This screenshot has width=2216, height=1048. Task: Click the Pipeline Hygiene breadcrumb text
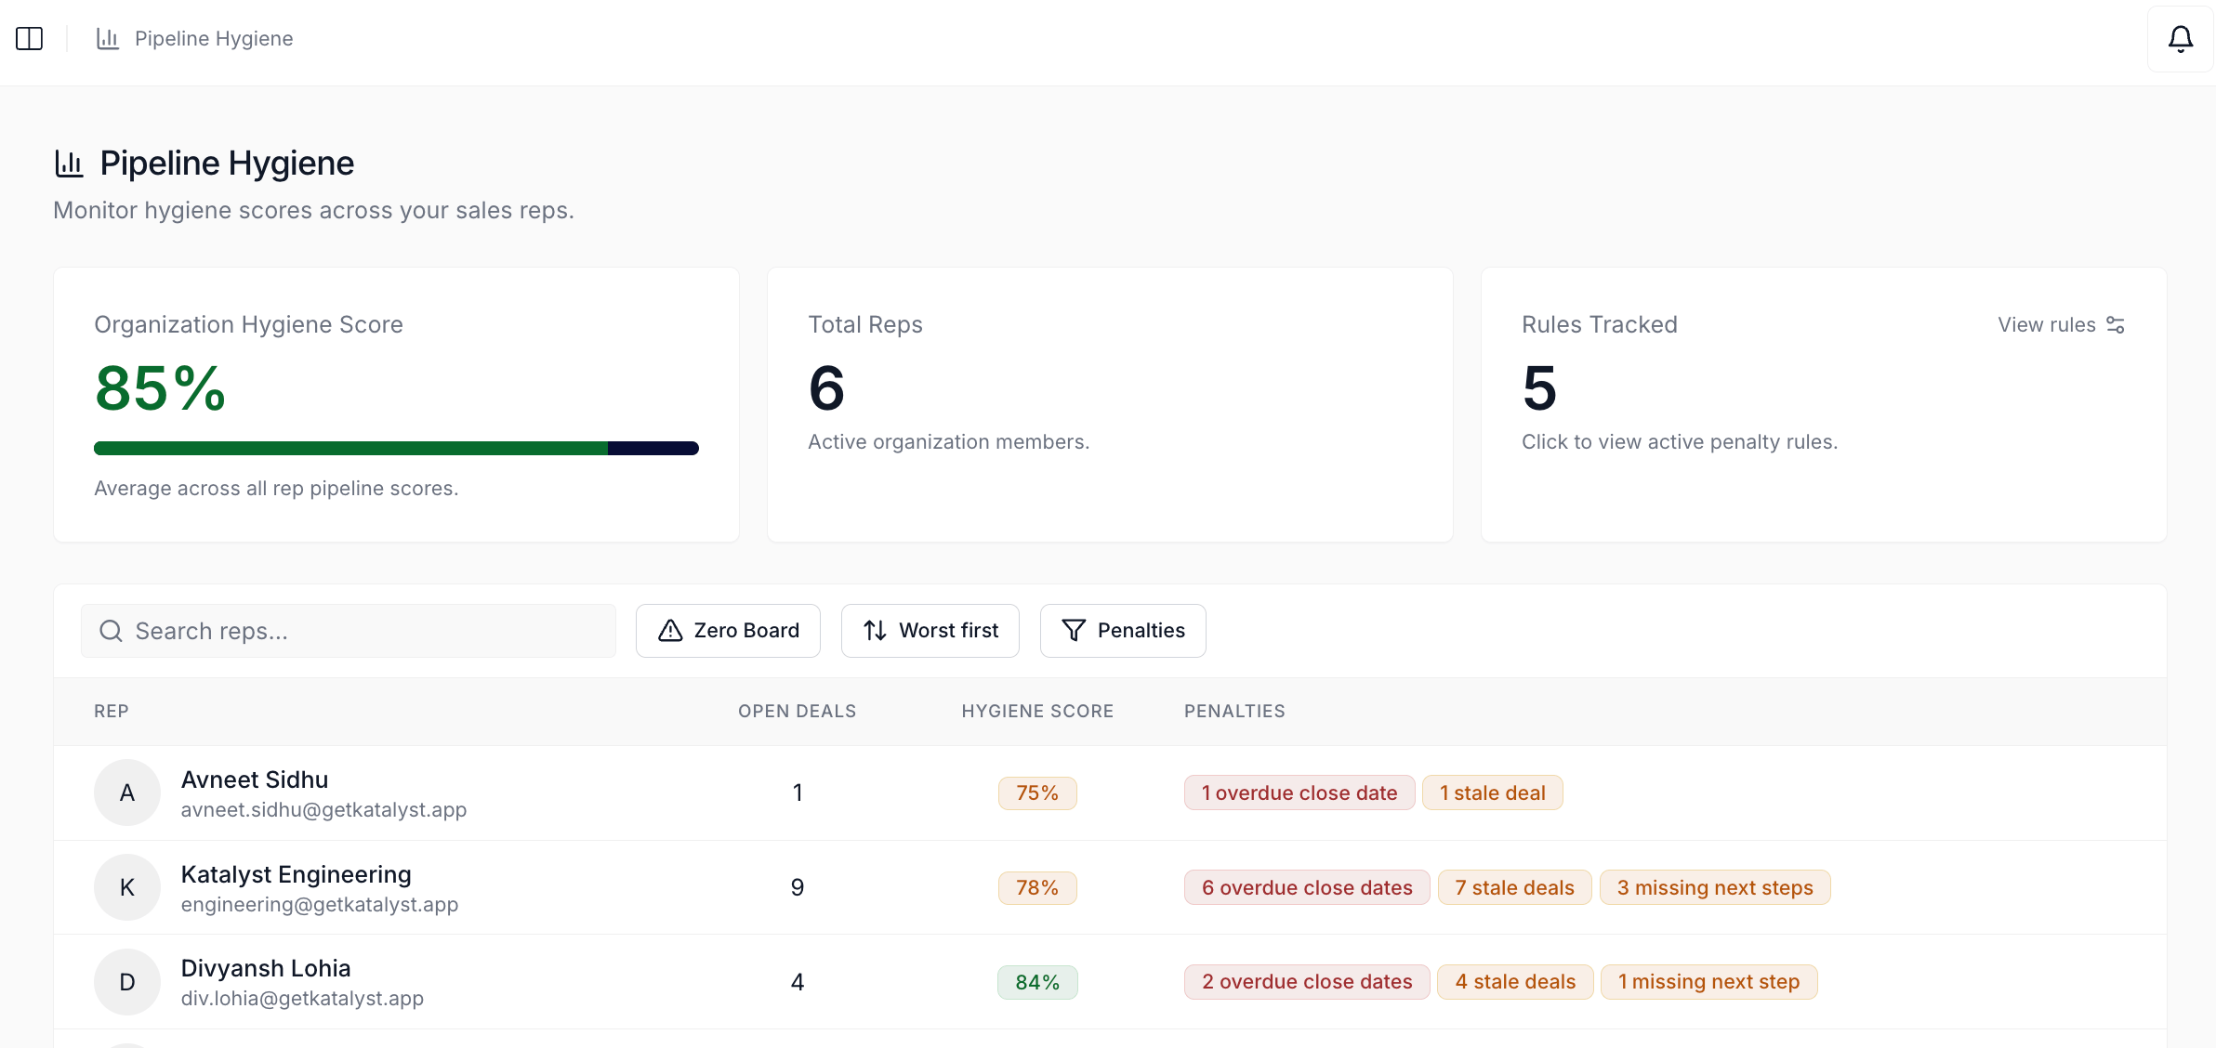pyautogui.click(x=214, y=38)
